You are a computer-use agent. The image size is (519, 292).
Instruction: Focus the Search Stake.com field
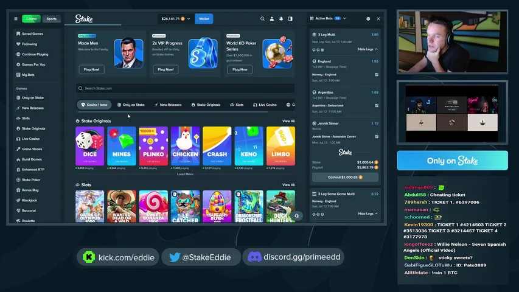(x=185, y=88)
